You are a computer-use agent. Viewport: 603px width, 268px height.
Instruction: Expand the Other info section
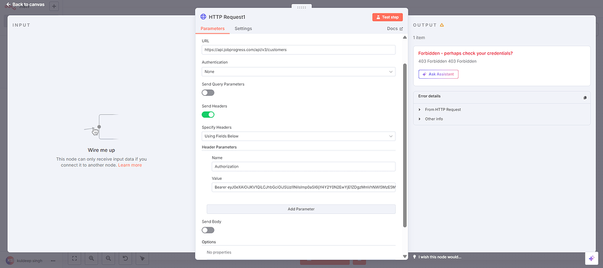click(420, 119)
